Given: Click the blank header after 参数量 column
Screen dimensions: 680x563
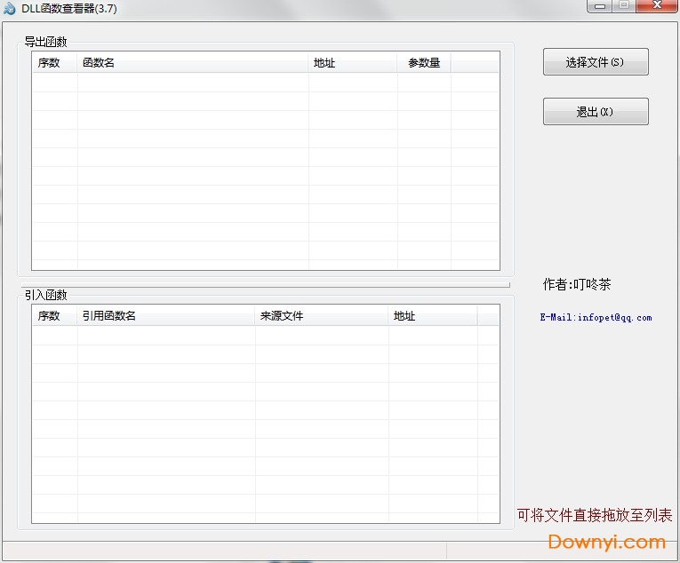Looking at the screenshot, I should coord(475,63).
